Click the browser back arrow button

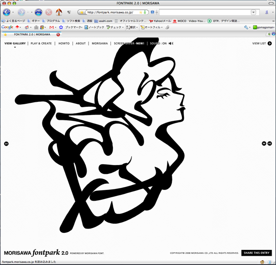click(6, 12)
